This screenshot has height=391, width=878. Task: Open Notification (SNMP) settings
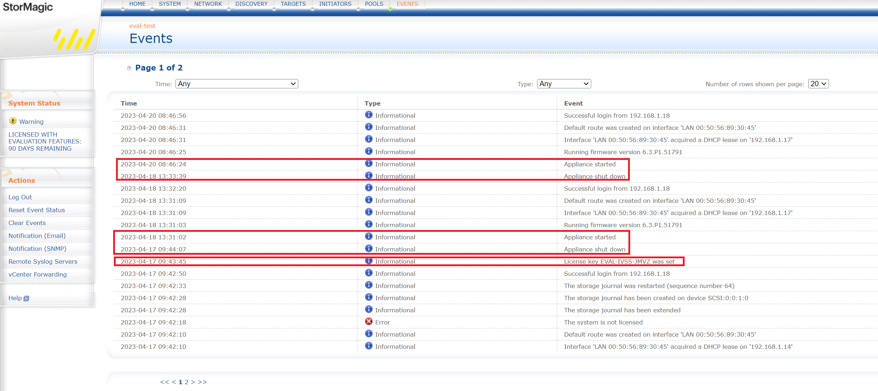coord(37,249)
